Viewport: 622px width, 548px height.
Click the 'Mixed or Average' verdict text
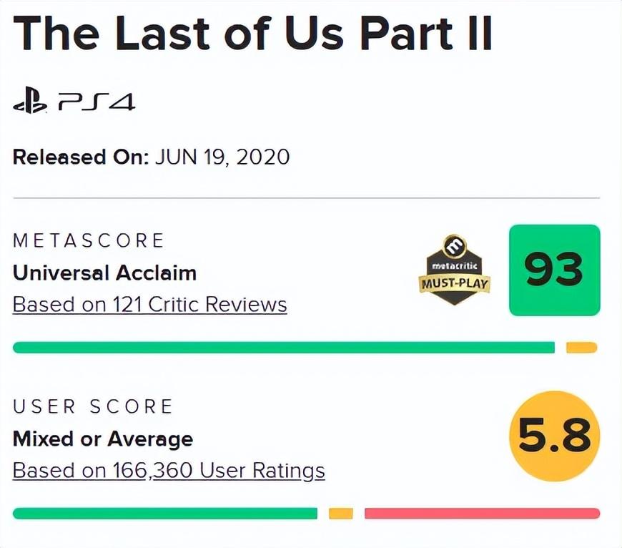103,439
